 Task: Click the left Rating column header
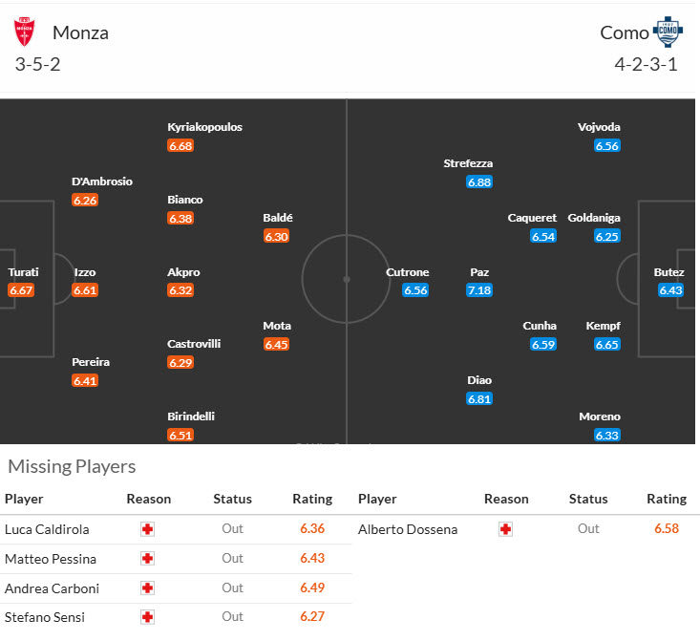click(x=312, y=499)
